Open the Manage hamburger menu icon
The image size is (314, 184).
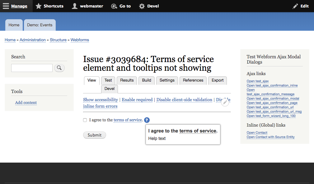(x=6, y=6)
